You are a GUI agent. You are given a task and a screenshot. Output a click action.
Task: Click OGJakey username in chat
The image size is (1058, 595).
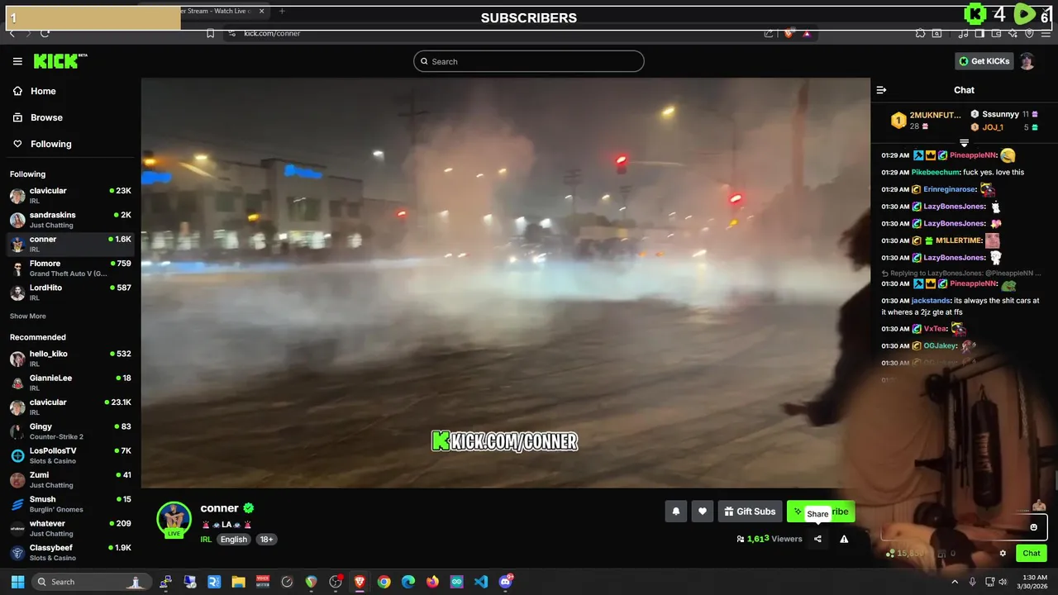click(940, 346)
